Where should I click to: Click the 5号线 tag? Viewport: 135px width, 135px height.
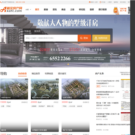[8, 106]
